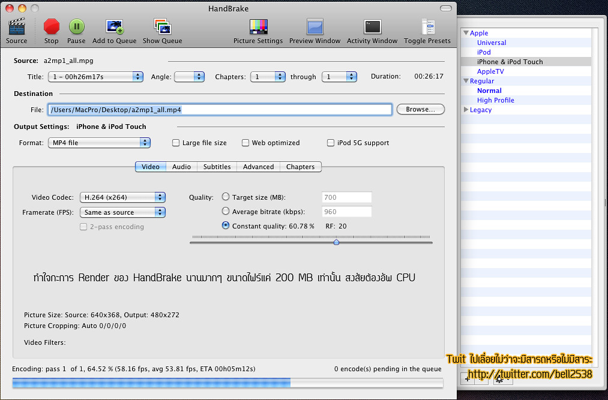This screenshot has height=400, width=608.
Task: Select Average bitrate (kbps) radio
Action: (226, 211)
